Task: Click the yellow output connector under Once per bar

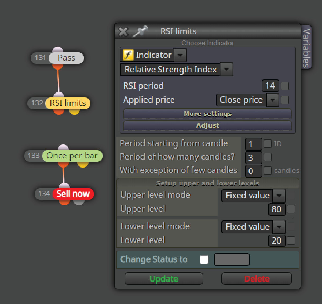Action: pos(83,164)
